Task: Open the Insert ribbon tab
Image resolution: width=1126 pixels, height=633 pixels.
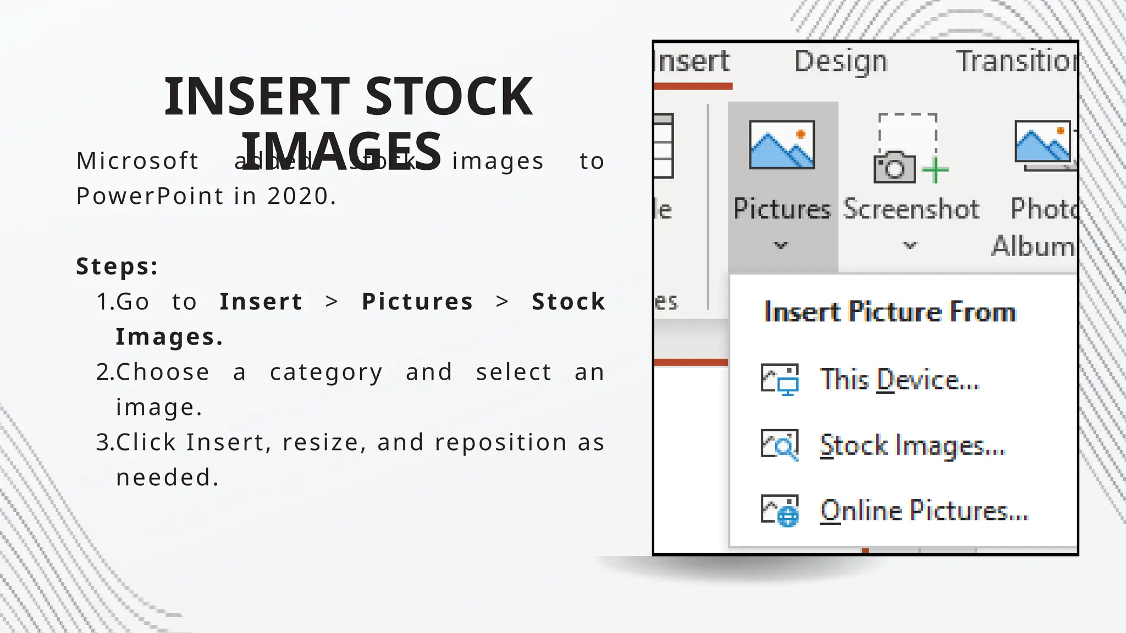Action: [x=693, y=60]
